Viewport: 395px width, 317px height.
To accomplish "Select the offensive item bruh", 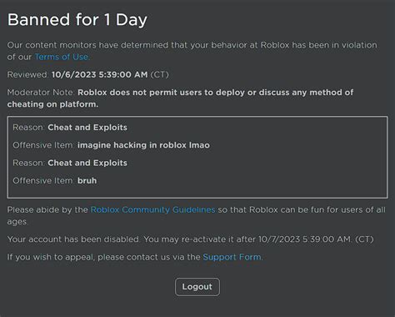I will tap(87, 180).
